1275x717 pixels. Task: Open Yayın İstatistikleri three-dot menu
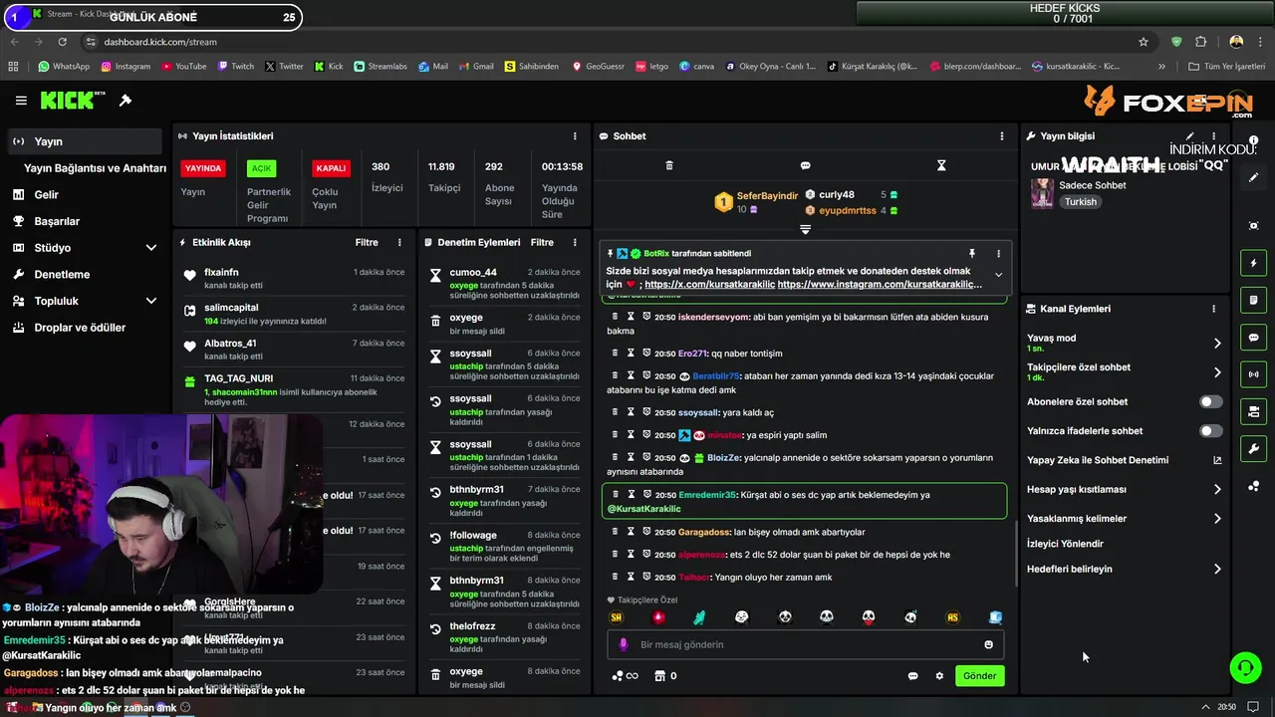574,136
